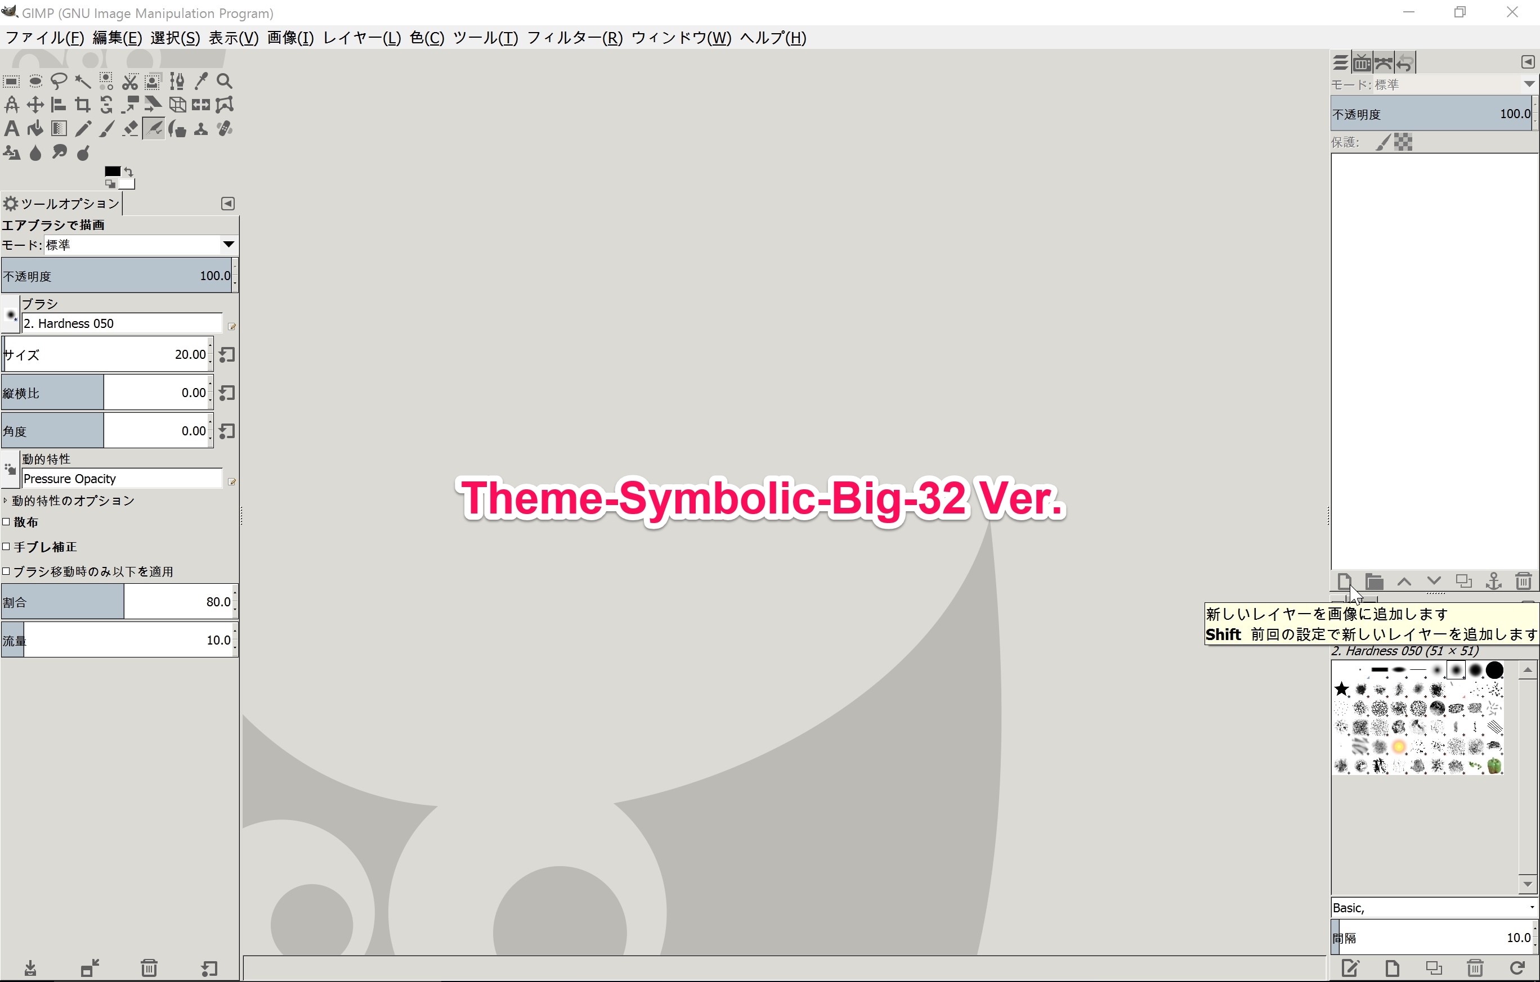Viewport: 1540px width, 982px height.
Task: Select the Fuzzy Select magic wand tool
Action: 82,81
